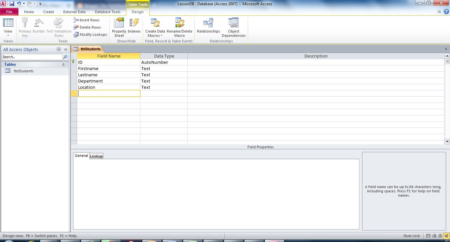This screenshot has height=242, width=450.
Task: Click the search magnifier icon
Action: coord(65,57)
